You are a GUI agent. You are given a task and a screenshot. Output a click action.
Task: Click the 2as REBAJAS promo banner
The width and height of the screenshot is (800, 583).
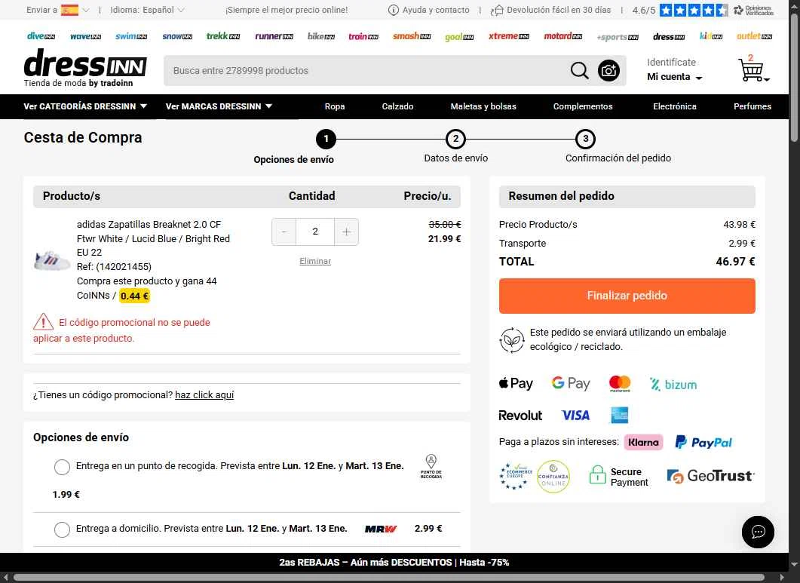(394, 562)
